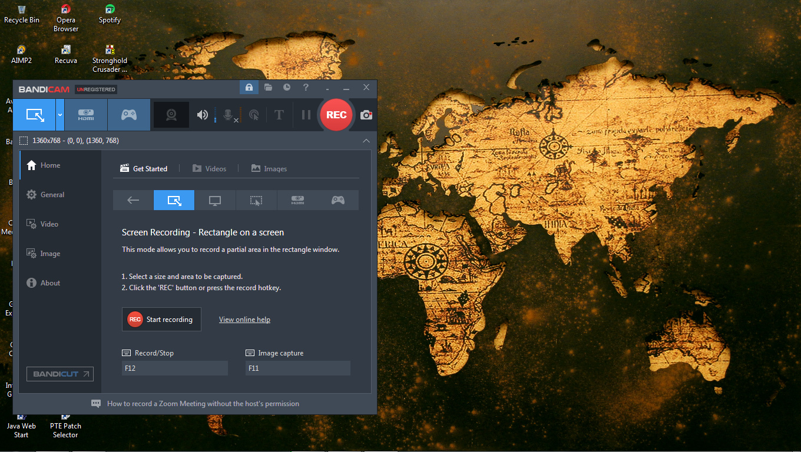
Task: Click the Start recording button
Action: [161, 320]
